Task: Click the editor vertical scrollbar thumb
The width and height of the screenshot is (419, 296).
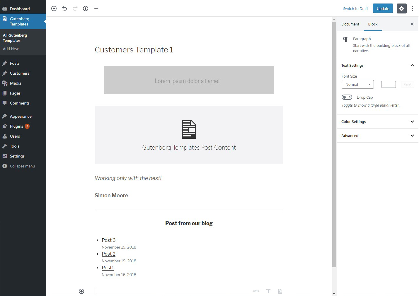Action: pyautogui.click(x=334, y=144)
